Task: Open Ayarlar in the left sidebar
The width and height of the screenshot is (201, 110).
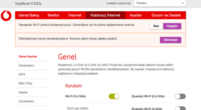Action: coord(23,92)
